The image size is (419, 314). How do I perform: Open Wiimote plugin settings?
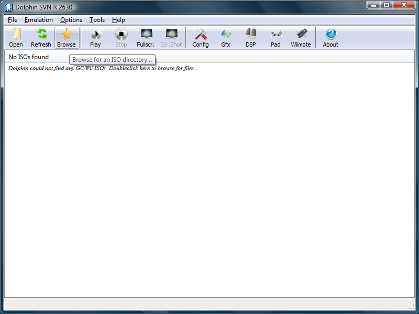pyautogui.click(x=301, y=38)
